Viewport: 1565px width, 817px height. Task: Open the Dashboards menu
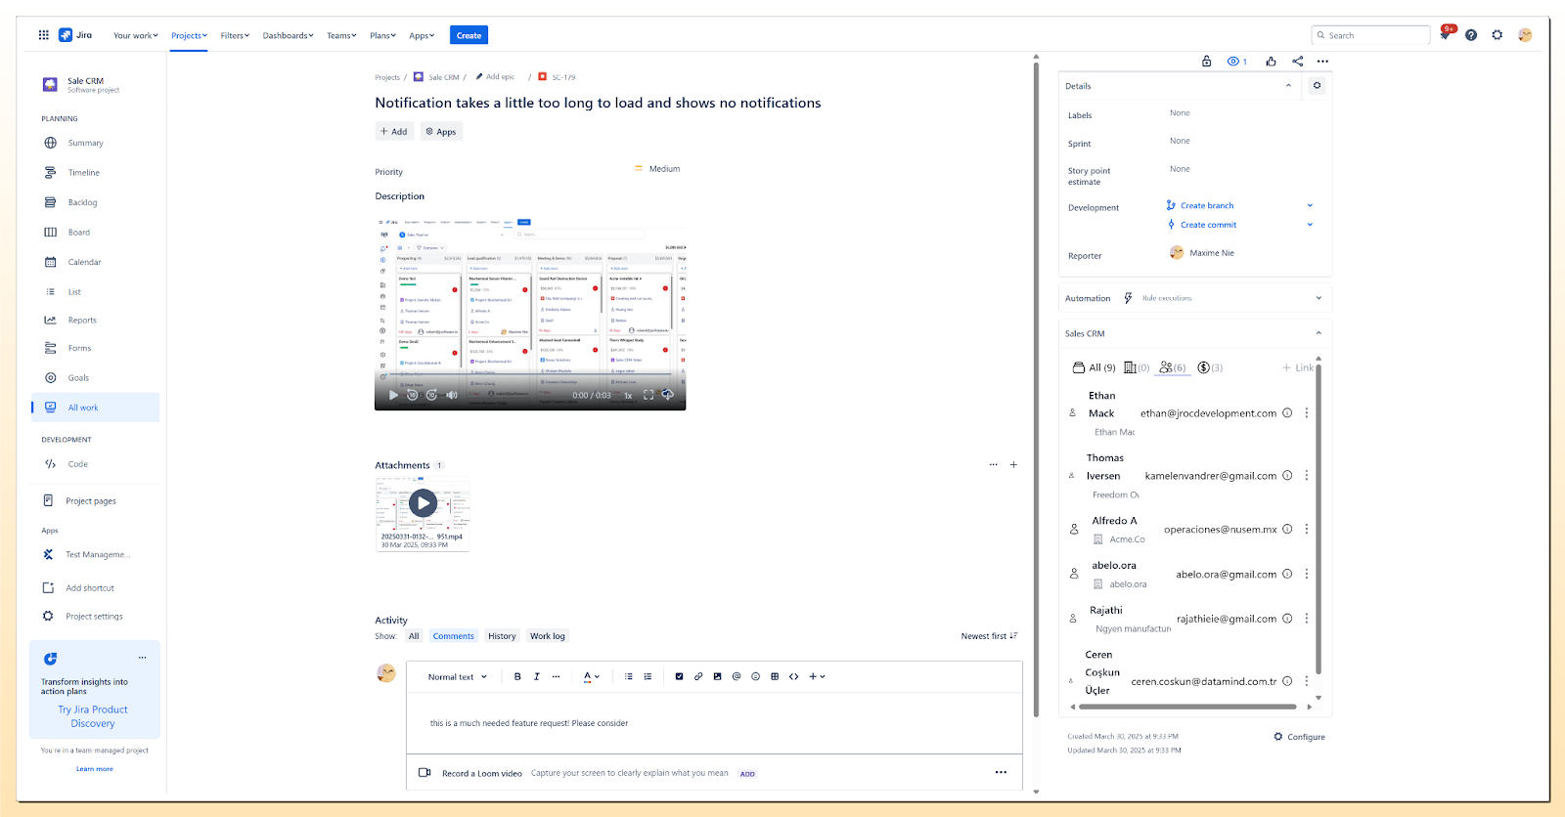tap(288, 35)
